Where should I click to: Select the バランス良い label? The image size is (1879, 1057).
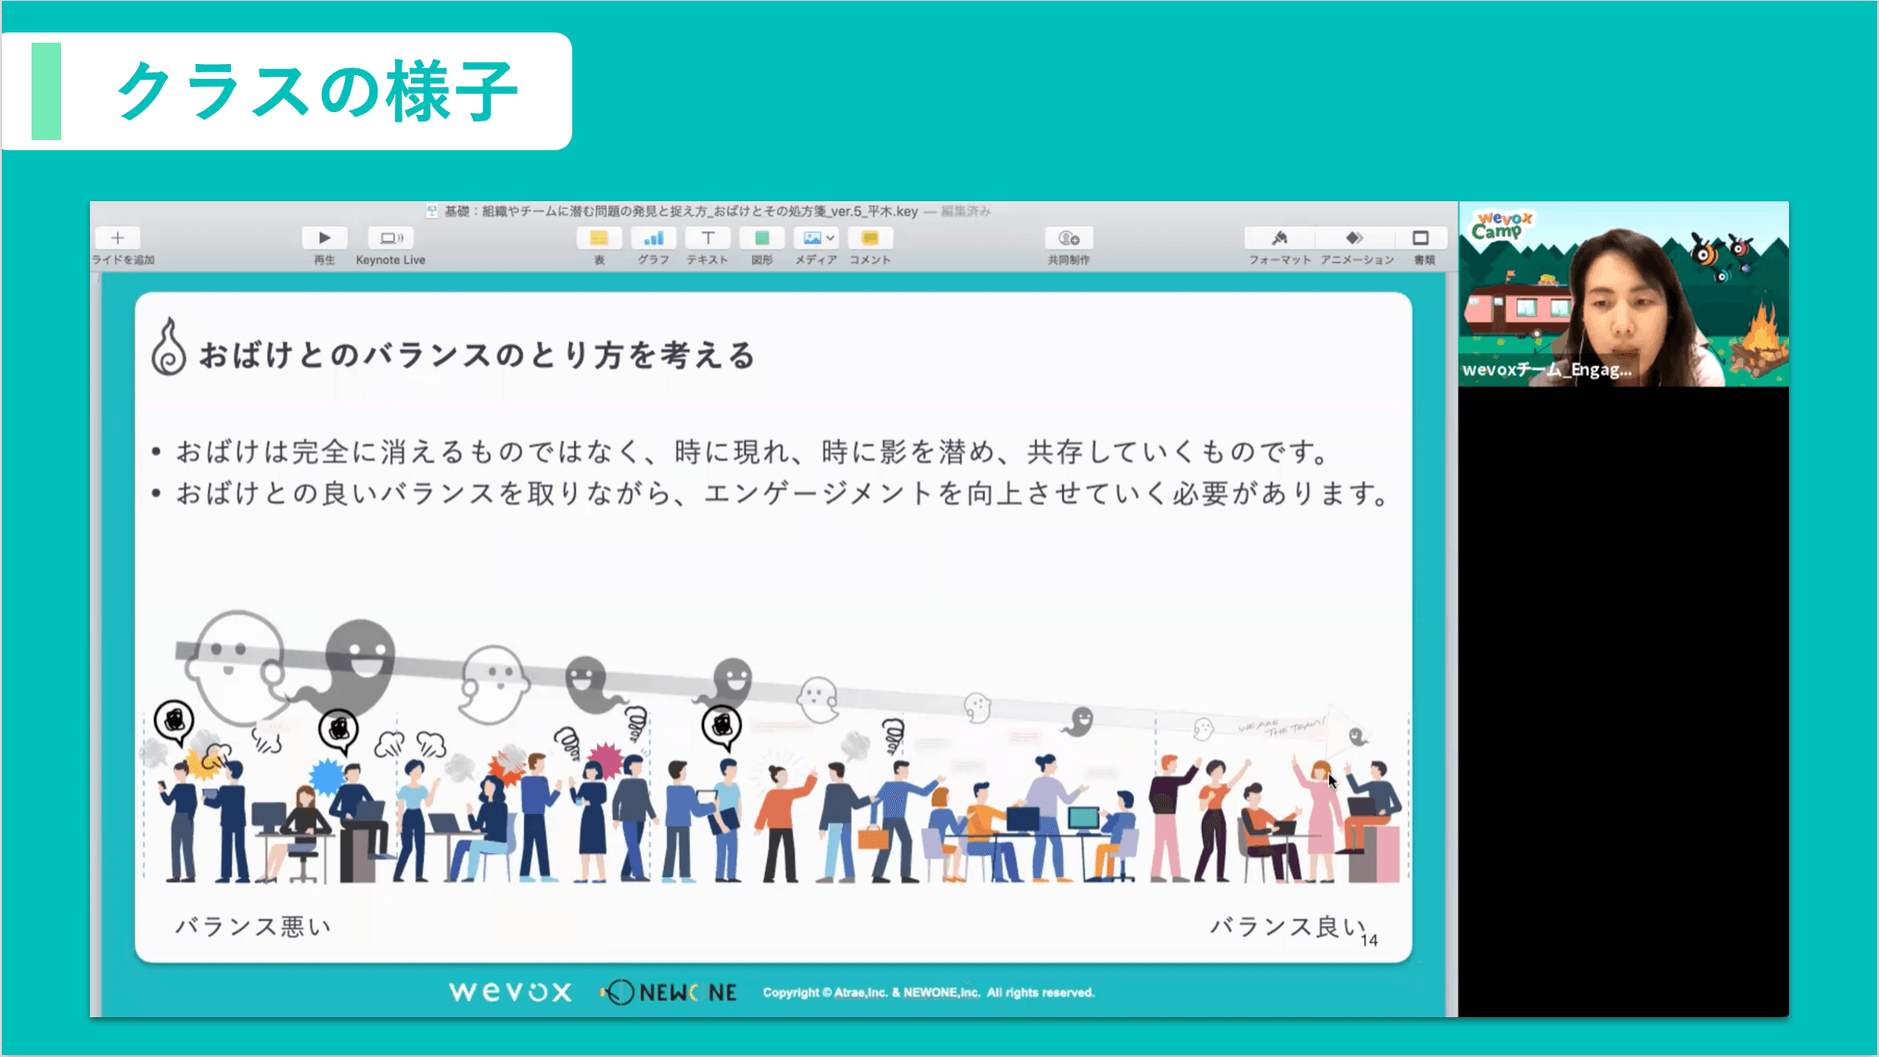coord(1287,926)
